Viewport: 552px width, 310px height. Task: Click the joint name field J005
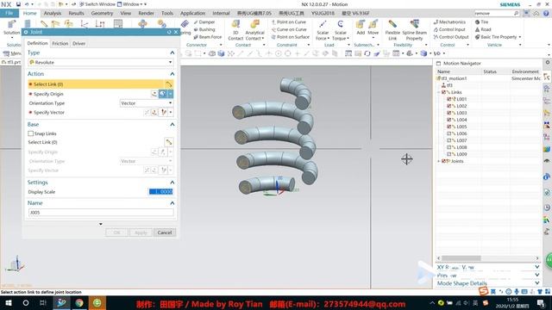point(101,213)
